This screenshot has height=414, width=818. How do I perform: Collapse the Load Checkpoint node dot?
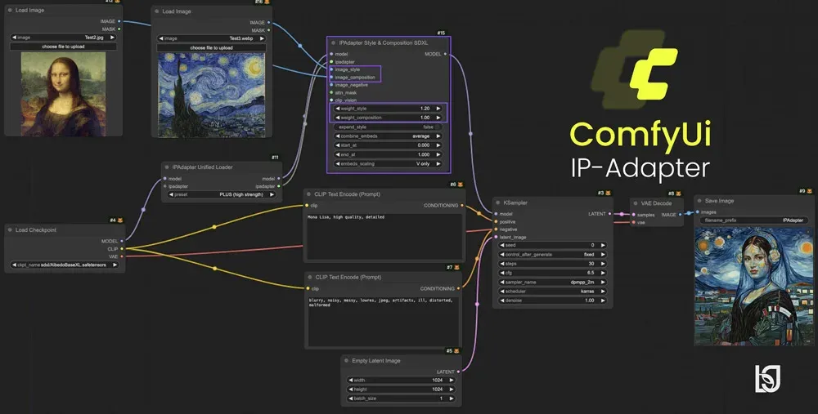coord(10,229)
